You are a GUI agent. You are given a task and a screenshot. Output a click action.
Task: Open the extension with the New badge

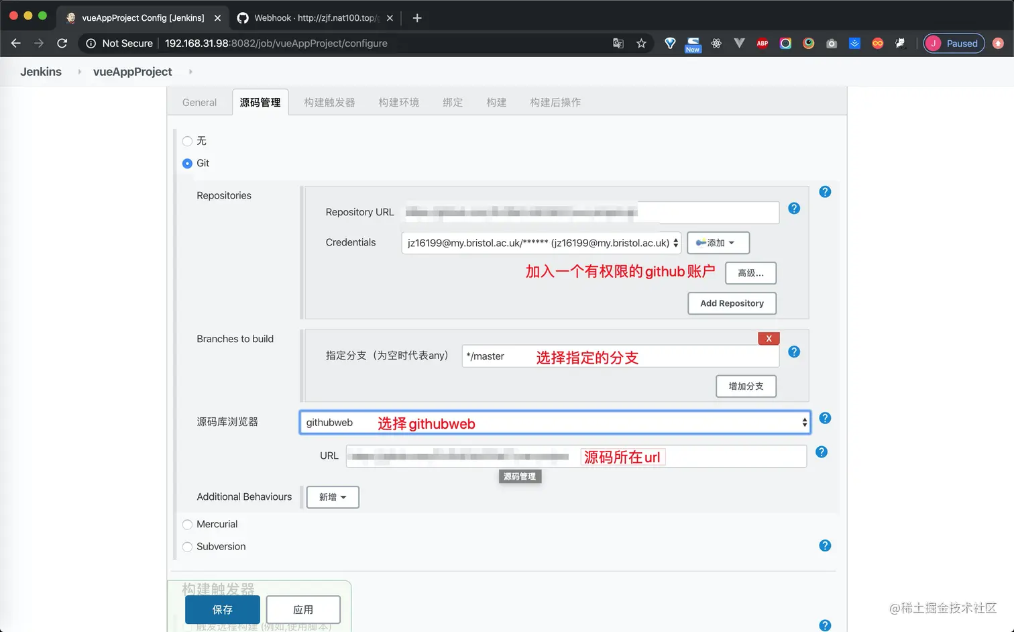(x=693, y=44)
